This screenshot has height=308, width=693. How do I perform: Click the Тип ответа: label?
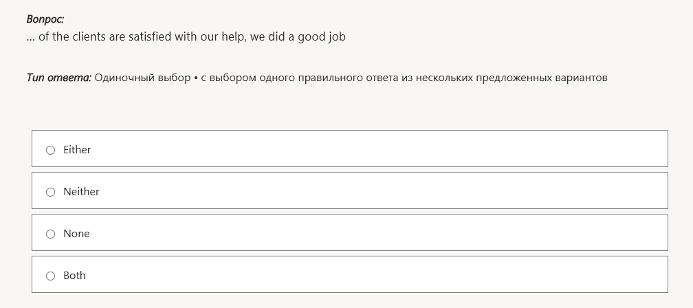[x=59, y=78]
